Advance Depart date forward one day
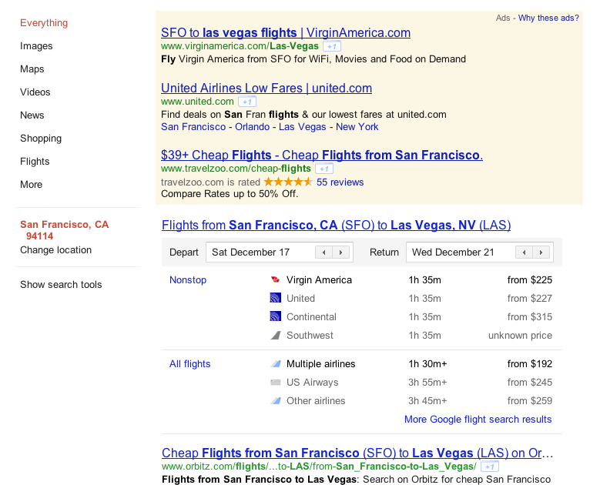 [x=340, y=252]
